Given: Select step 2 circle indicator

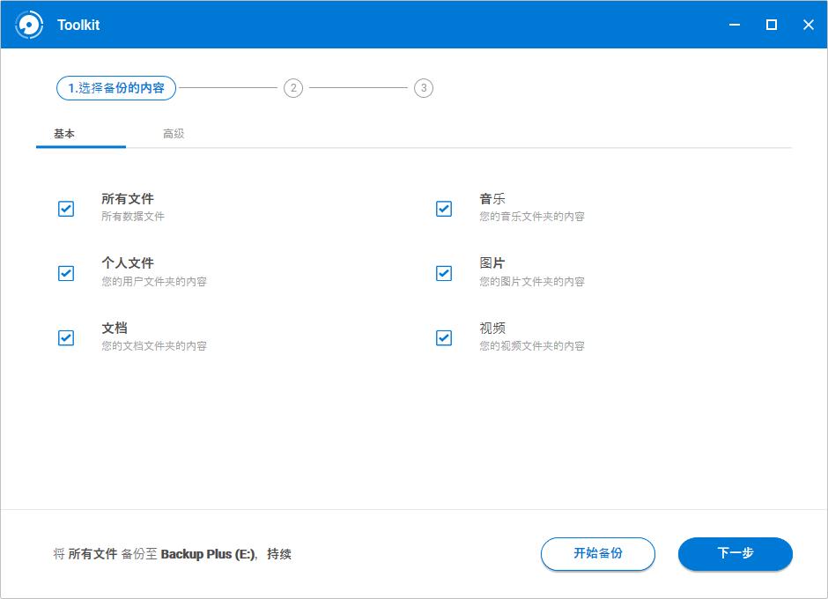Looking at the screenshot, I should tap(292, 88).
